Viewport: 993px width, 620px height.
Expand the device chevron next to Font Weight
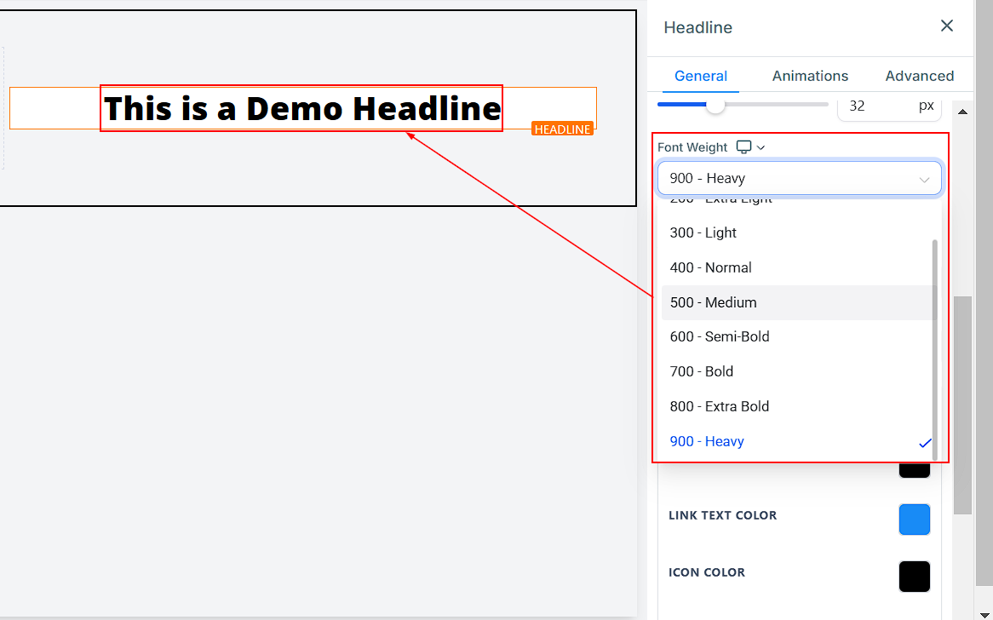(x=761, y=147)
